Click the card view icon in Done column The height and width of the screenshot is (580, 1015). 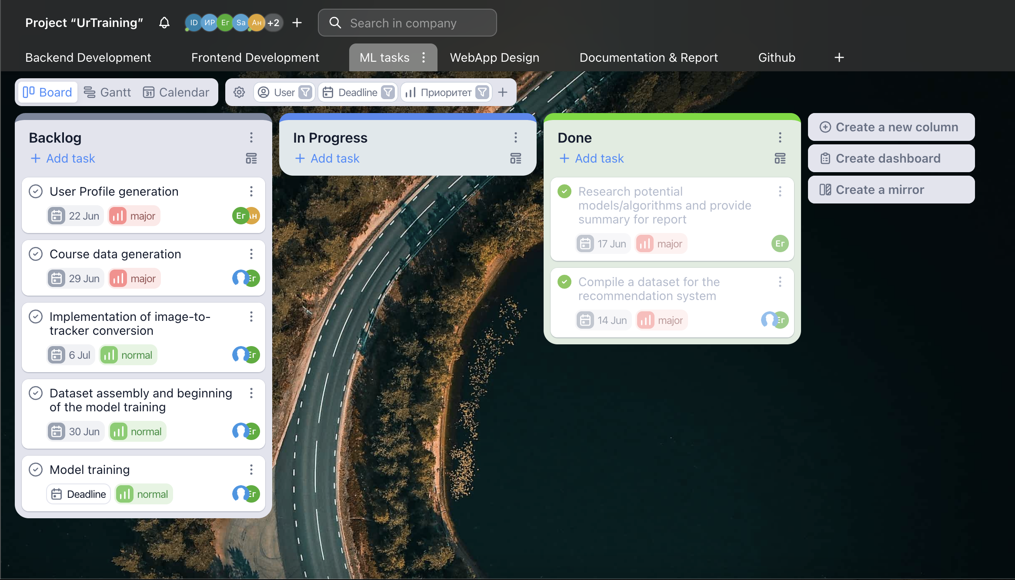(x=780, y=158)
